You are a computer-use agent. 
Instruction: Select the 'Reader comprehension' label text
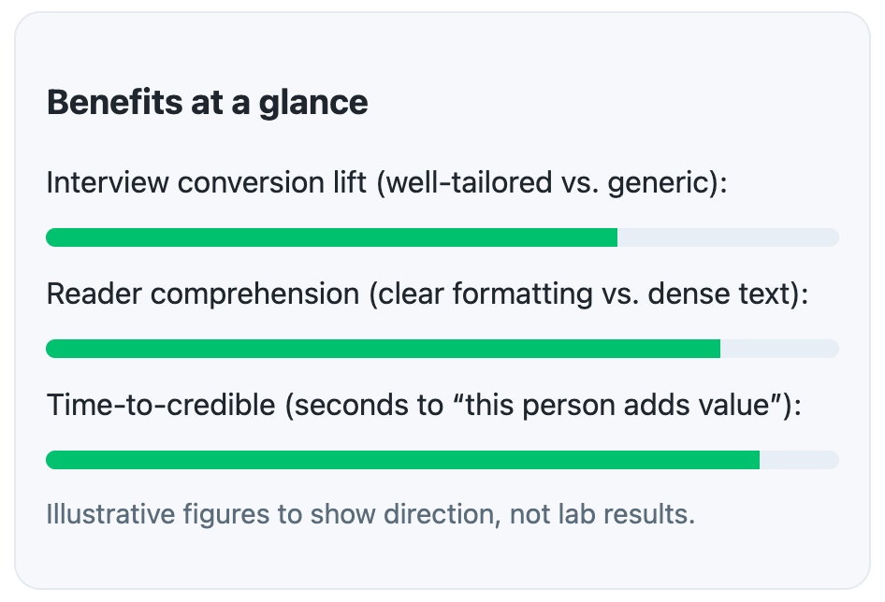[x=202, y=294]
